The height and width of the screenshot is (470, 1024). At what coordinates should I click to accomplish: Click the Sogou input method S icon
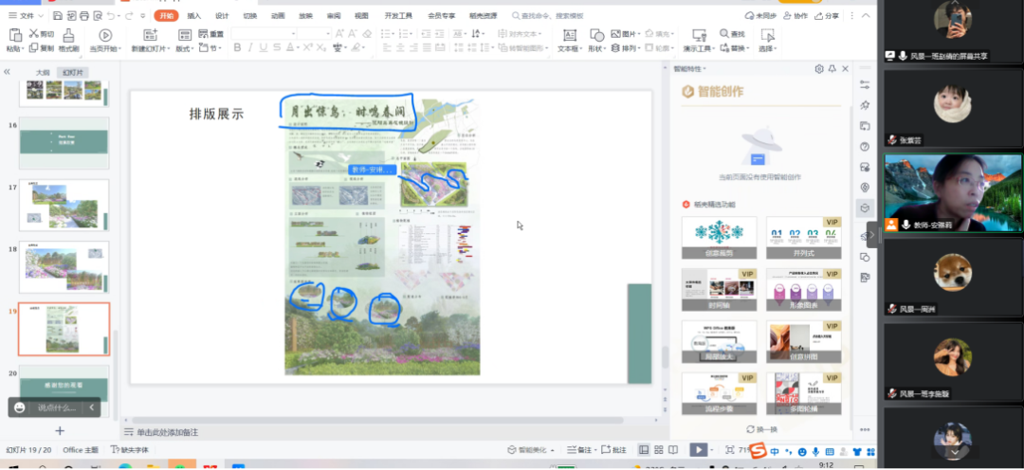[x=758, y=451]
